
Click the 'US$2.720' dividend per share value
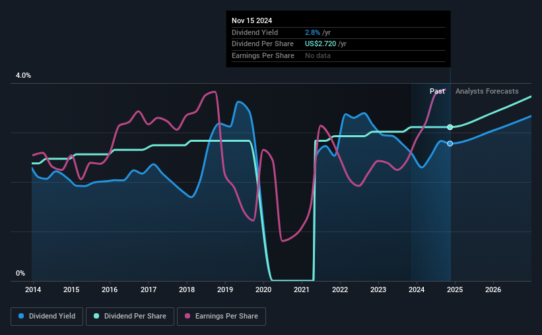(x=320, y=44)
